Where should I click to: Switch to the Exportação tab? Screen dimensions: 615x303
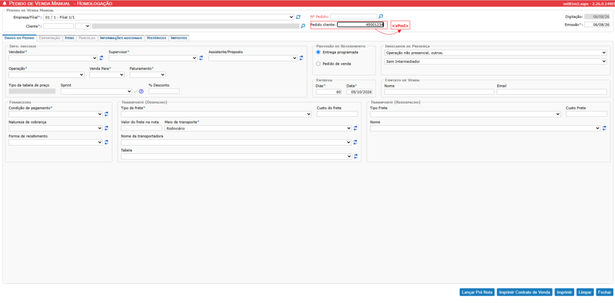(50, 38)
